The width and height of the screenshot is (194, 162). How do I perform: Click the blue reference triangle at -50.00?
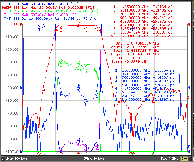[x=21, y=88]
